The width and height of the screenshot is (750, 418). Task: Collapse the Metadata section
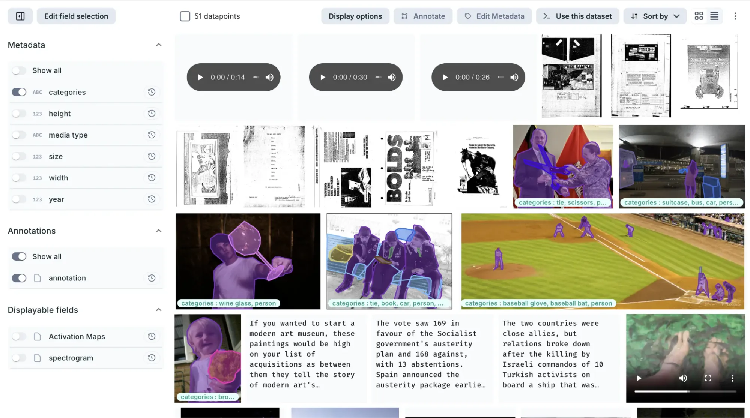159,45
